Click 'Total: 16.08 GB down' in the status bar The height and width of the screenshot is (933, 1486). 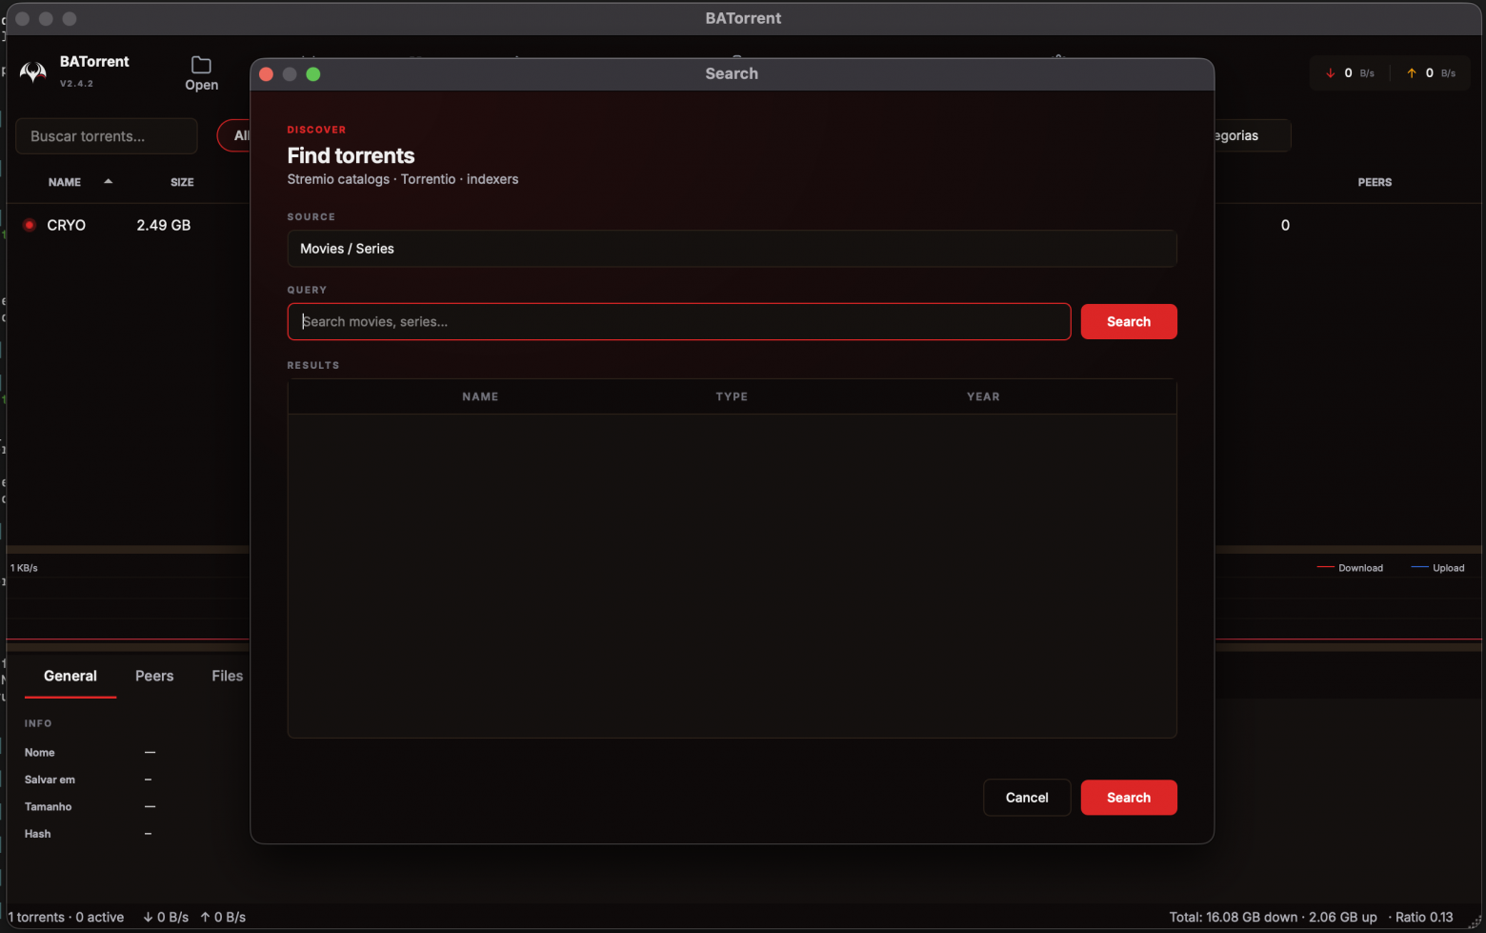coord(1234,917)
